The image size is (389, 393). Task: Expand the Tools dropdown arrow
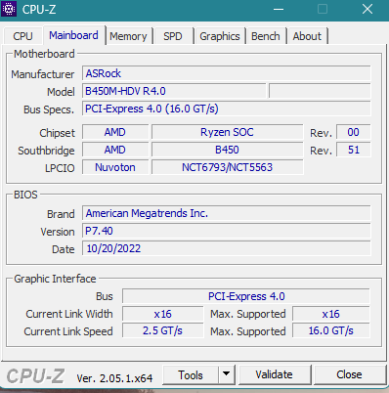click(x=227, y=374)
